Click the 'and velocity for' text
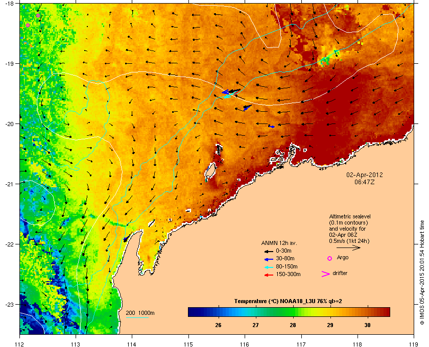429x347 pixels. coord(347,229)
